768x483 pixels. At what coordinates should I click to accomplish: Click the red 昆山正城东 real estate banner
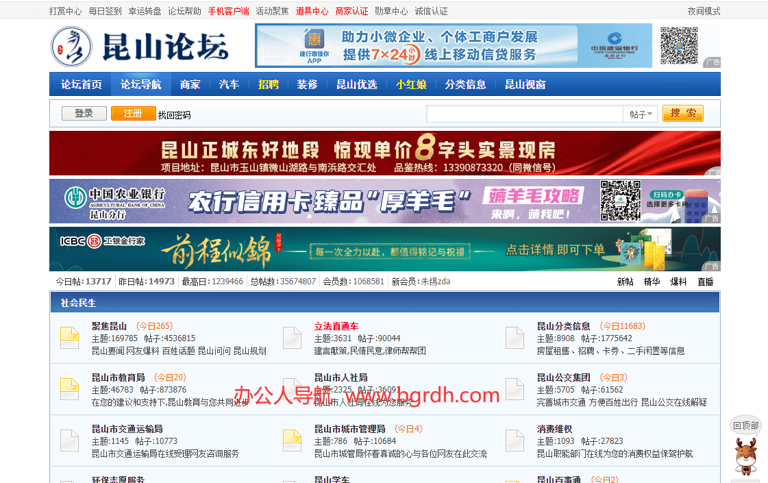tap(385, 153)
